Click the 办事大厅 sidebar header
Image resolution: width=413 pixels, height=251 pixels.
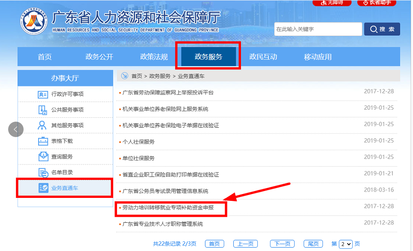65,78
